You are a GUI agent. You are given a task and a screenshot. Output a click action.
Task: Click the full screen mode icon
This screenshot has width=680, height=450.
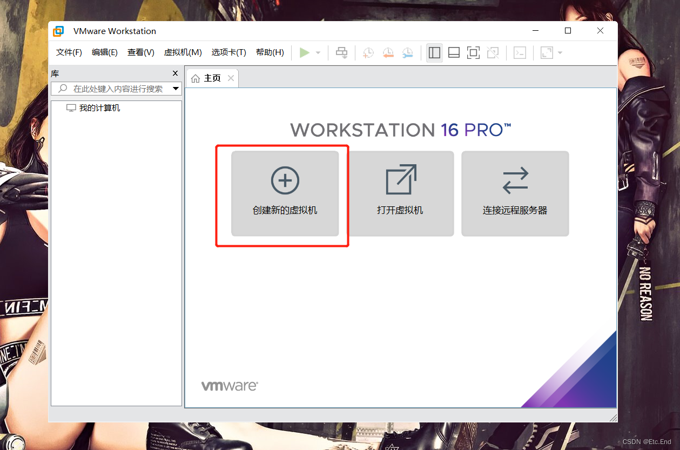pos(473,52)
